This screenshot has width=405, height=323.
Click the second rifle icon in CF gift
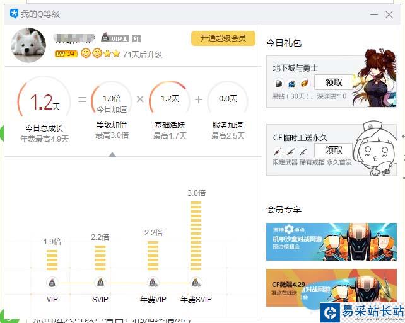pos(291,151)
